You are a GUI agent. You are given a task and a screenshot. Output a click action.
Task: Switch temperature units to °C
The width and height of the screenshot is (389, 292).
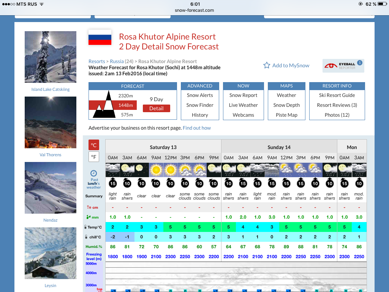pos(94,145)
